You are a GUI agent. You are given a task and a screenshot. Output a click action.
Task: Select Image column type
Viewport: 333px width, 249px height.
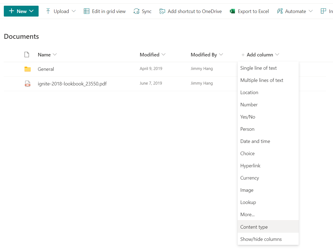click(x=268, y=190)
